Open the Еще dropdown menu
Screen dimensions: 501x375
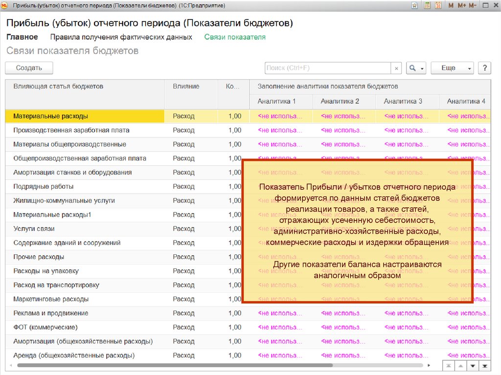[452, 68]
